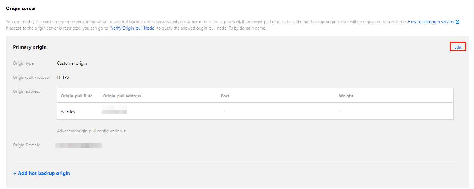Screen dimensions: 474x189
Task: Click the Customer origin type value
Action: point(72,63)
